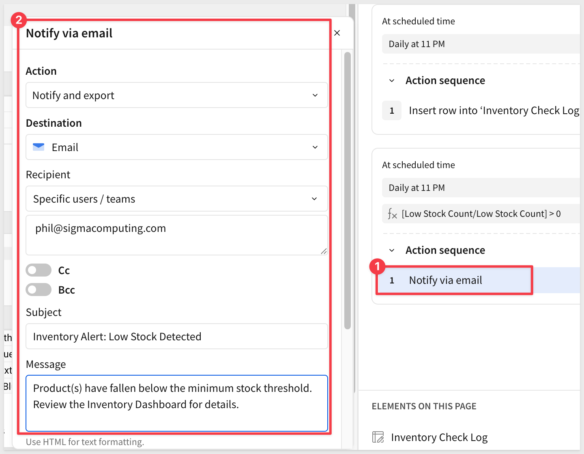Close the Notify via email panel
The height and width of the screenshot is (454, 584).
click(x=337, y=33)
